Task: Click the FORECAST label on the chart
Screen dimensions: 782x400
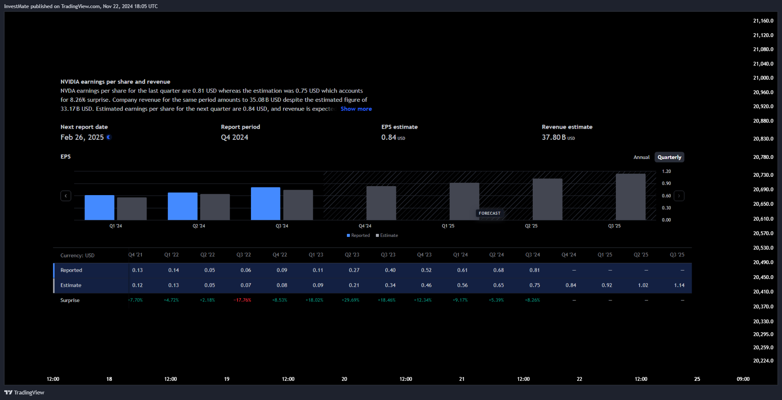Action: click(x=489, y=213)
